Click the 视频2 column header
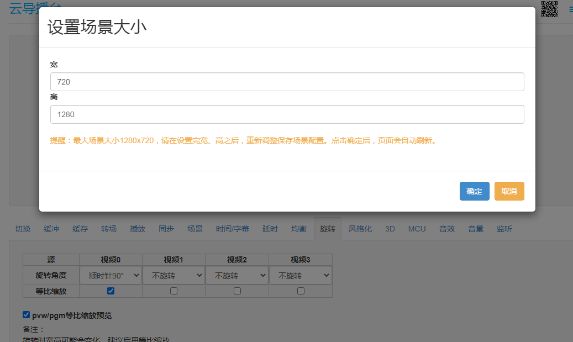Image resolution: width=573 pixels, height=342 pixels. coord(237,260)
